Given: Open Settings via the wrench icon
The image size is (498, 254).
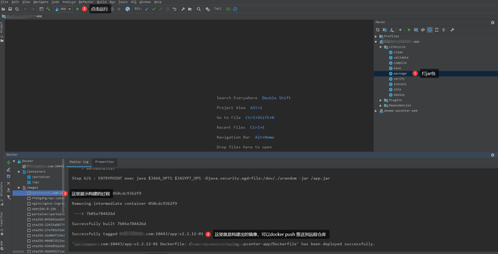Looking at the screenshot, I should 183,9.
